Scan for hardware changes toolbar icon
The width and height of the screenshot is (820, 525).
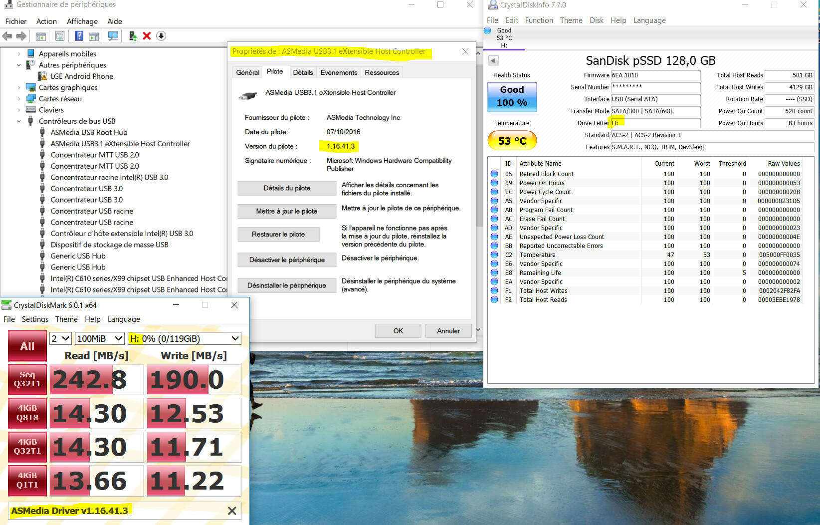pyautogui.click(x=113, y=36)
